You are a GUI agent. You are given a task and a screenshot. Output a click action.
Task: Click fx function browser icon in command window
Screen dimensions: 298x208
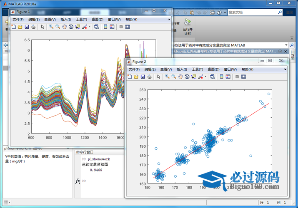(x=78, y=181)
